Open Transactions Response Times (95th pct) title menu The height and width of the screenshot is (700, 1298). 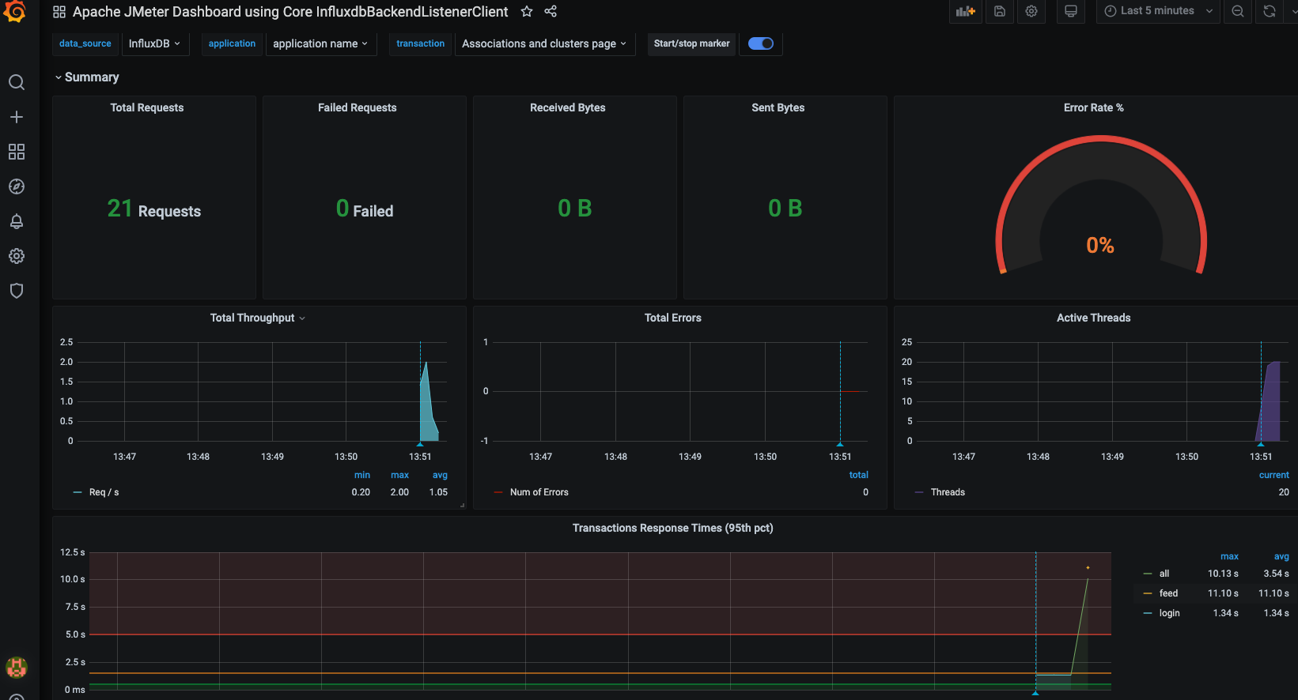click(673, 528)
